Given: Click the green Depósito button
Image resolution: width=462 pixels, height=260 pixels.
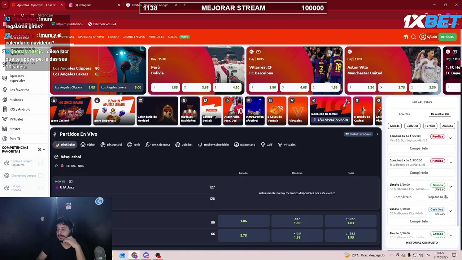Looking at the screenshot, I should click(448, 37).
